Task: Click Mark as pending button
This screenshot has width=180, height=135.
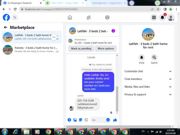Action: point(81,49)
